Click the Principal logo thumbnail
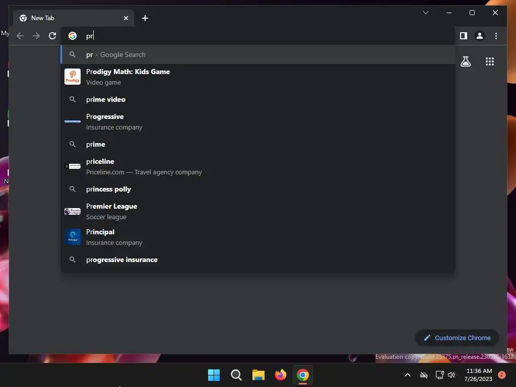 [73, 237]
